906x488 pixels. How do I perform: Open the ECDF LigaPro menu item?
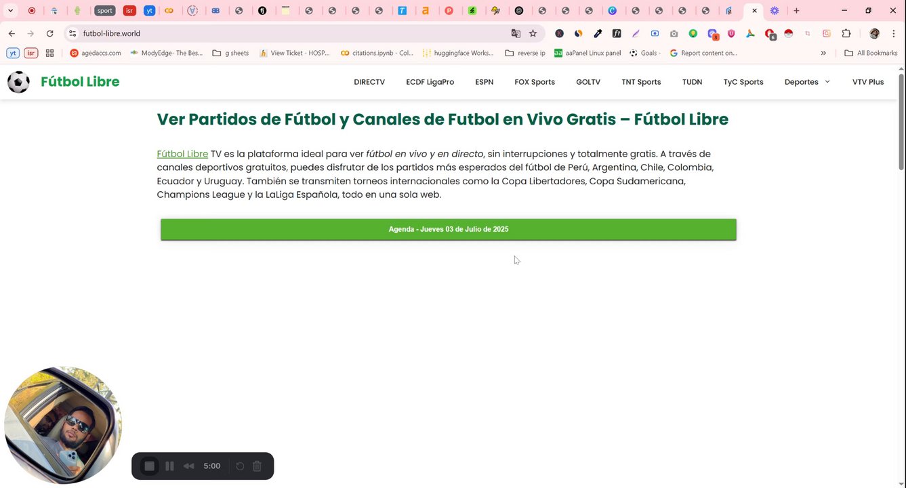pos(430,82)
